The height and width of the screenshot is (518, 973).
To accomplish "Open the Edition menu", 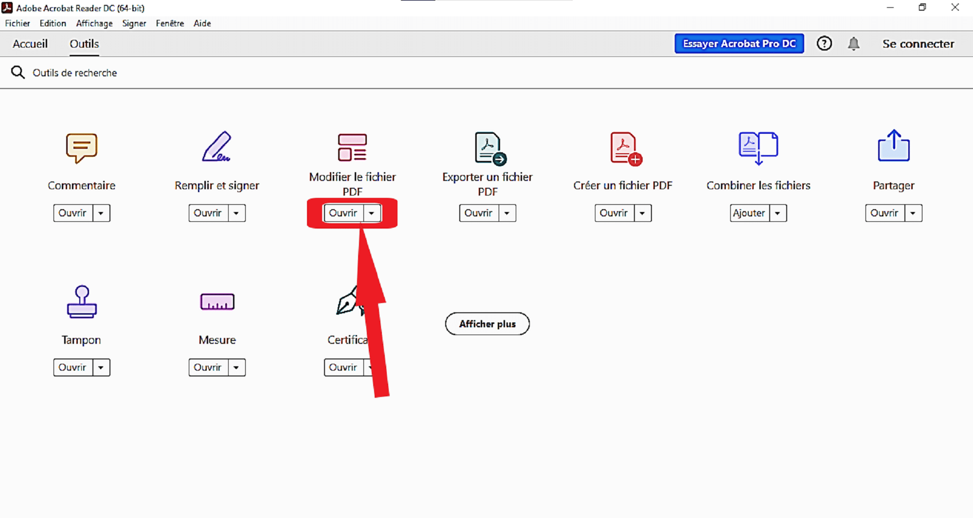I will click(53, 23).
